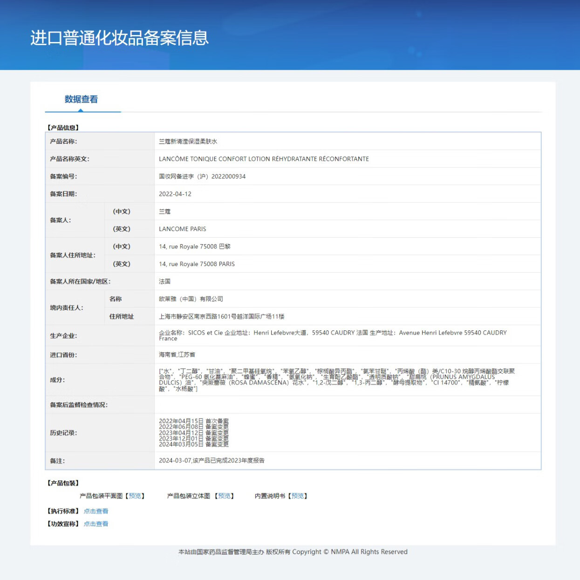Open 产品包装平面图 预览 link
580x580 pixels.
click(x=135, y=496)
